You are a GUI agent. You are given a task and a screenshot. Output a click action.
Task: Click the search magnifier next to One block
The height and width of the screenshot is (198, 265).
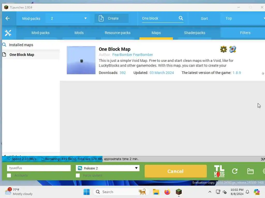[181, 18]
